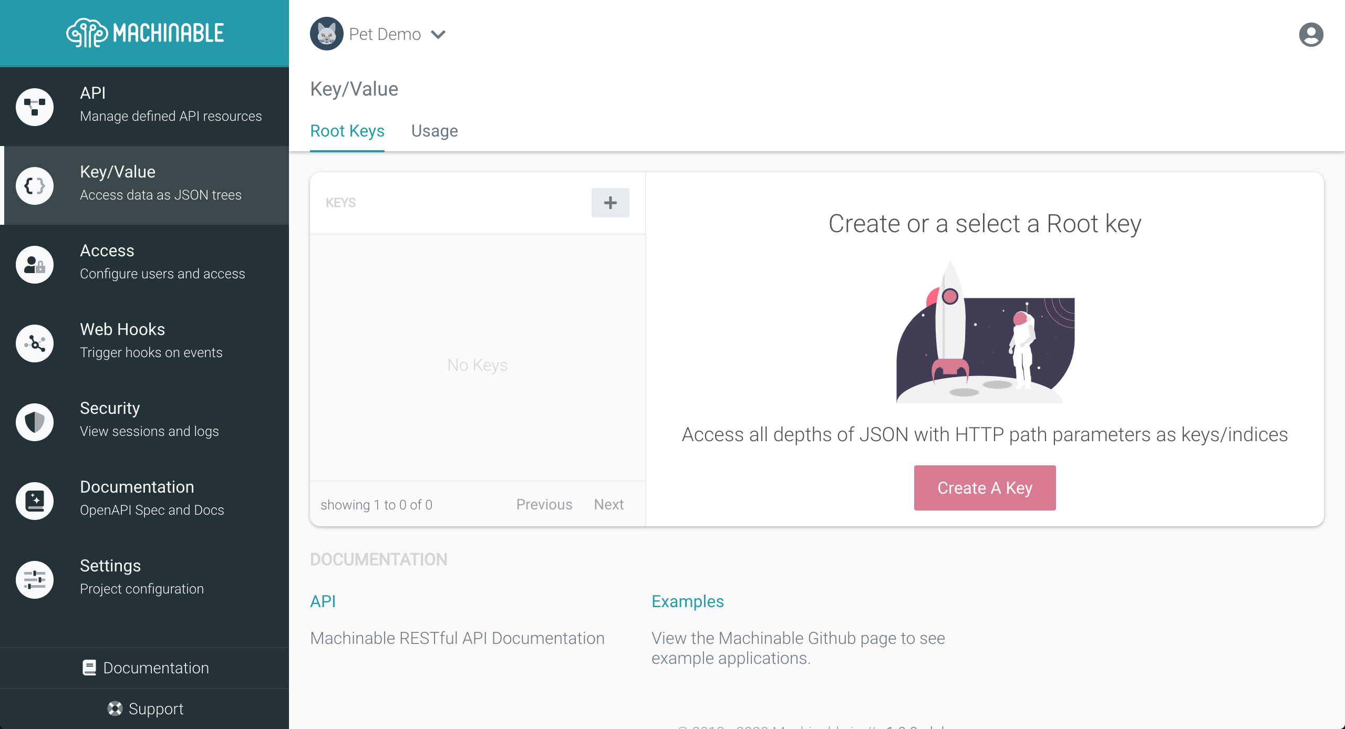The width and height of the screenshot is (1345, 729).
Task: Click the Pet Demo cat avatar
Action: 327,34
